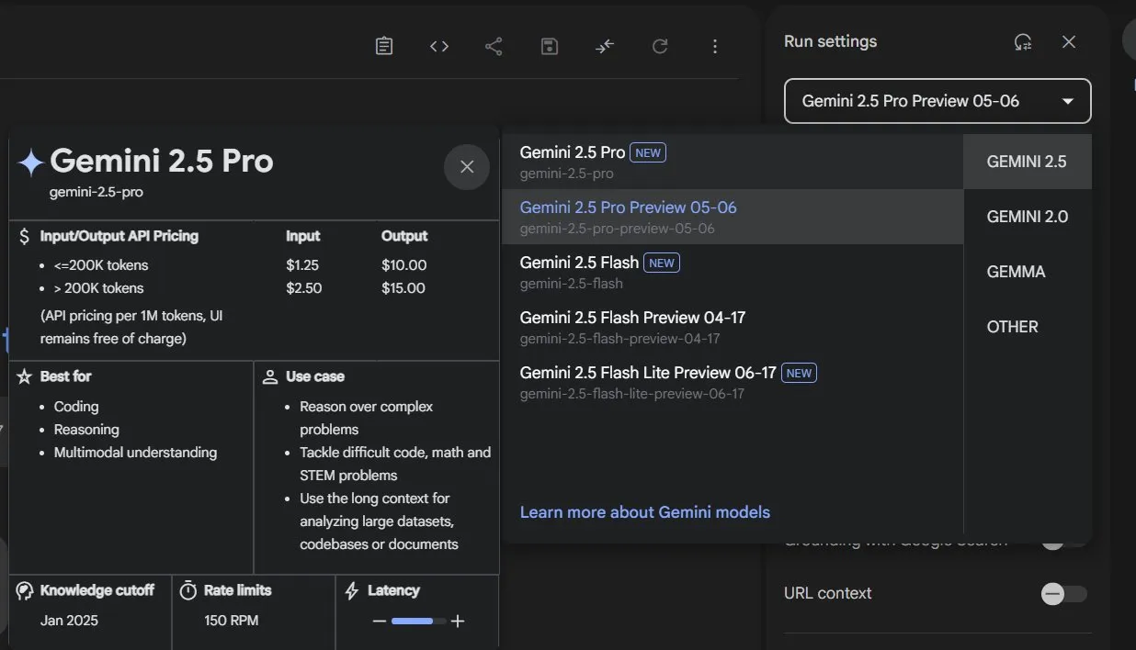Screen dimensions: 1136x650
Task: Select the Gemini 2.5 Flash model
Action: (733, 272)
